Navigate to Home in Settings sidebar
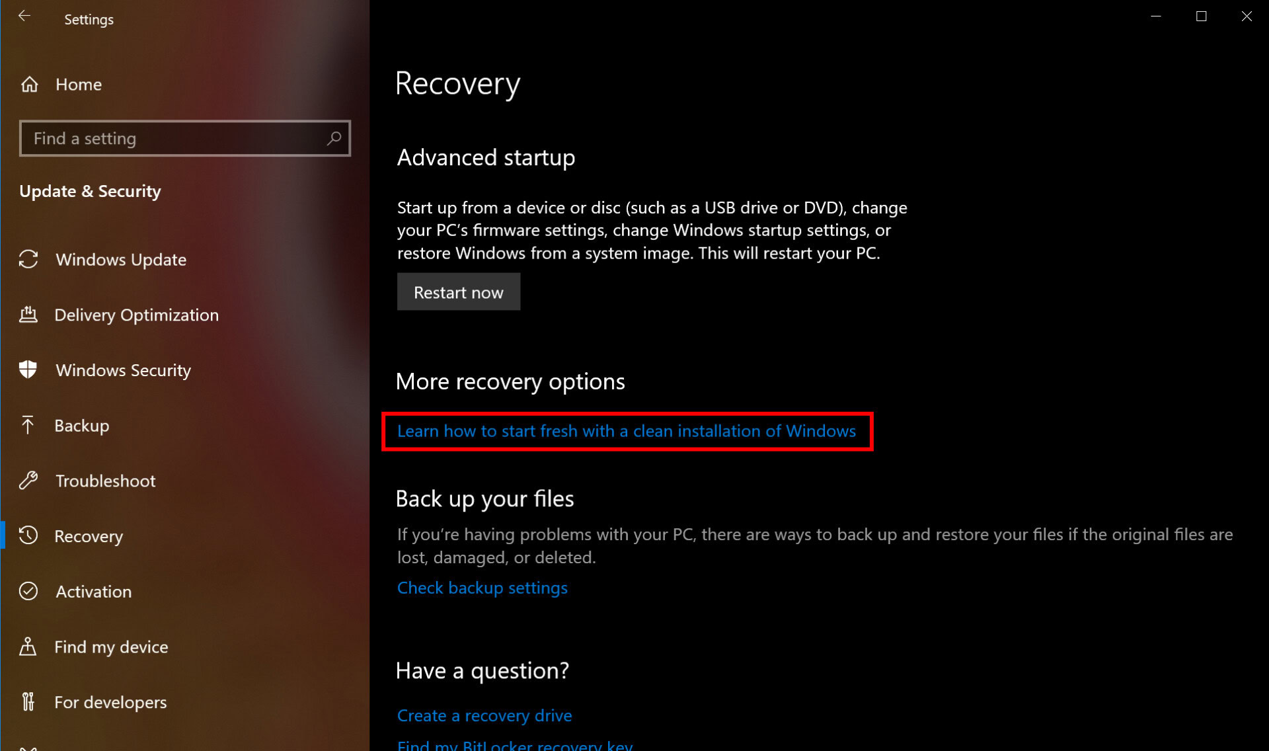The image size is (1269, 751). point(79,84)
